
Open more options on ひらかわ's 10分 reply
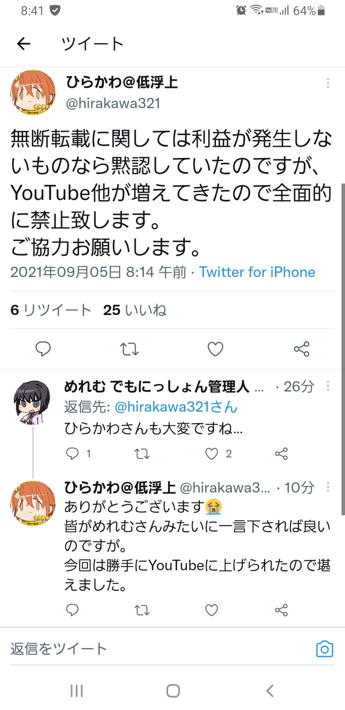[328, 487]
